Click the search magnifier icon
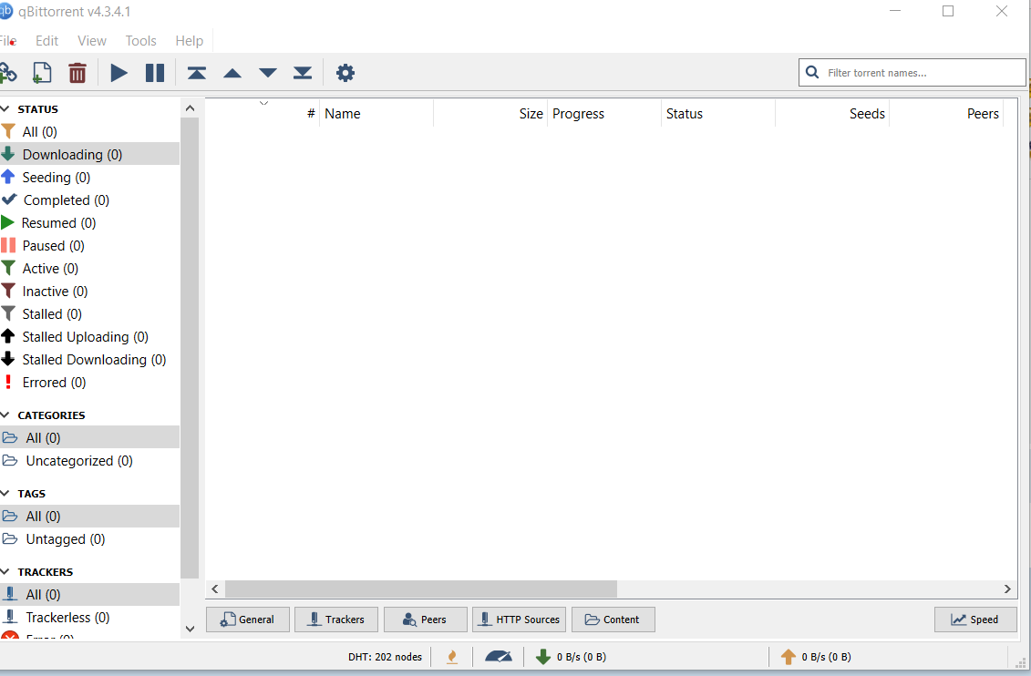This screenshot has width=1031, height=676. 813,72
